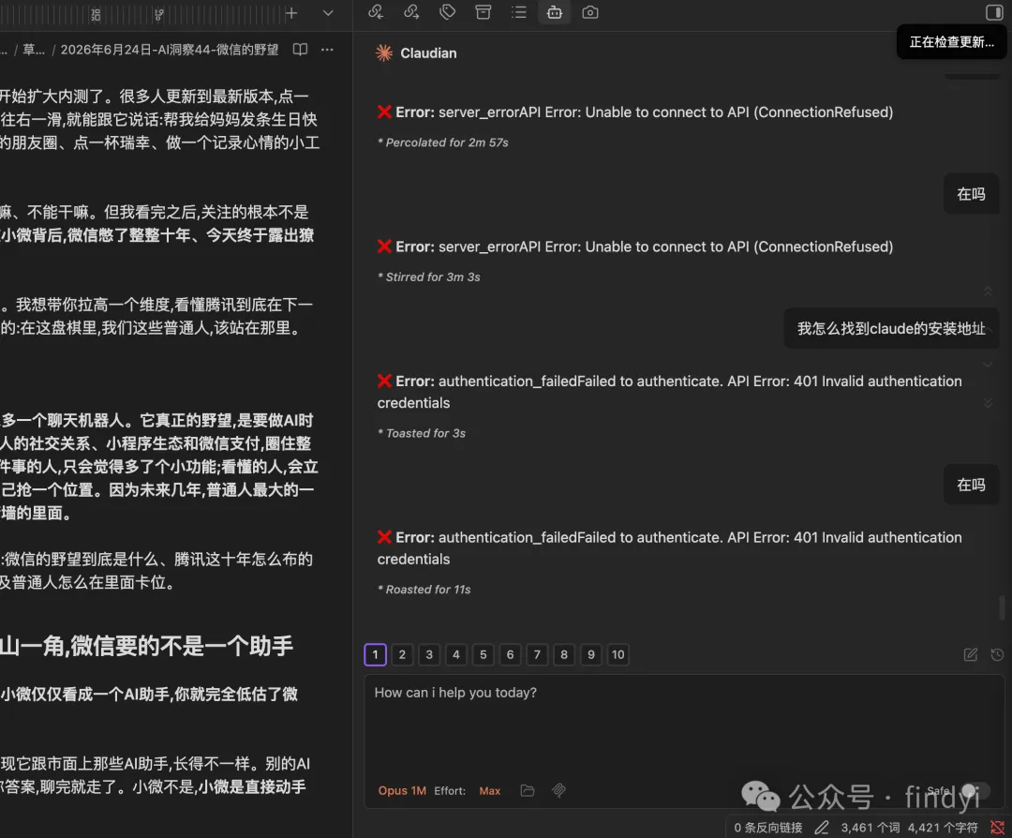Dismiss the '正在检查更新...' notification

951,42
